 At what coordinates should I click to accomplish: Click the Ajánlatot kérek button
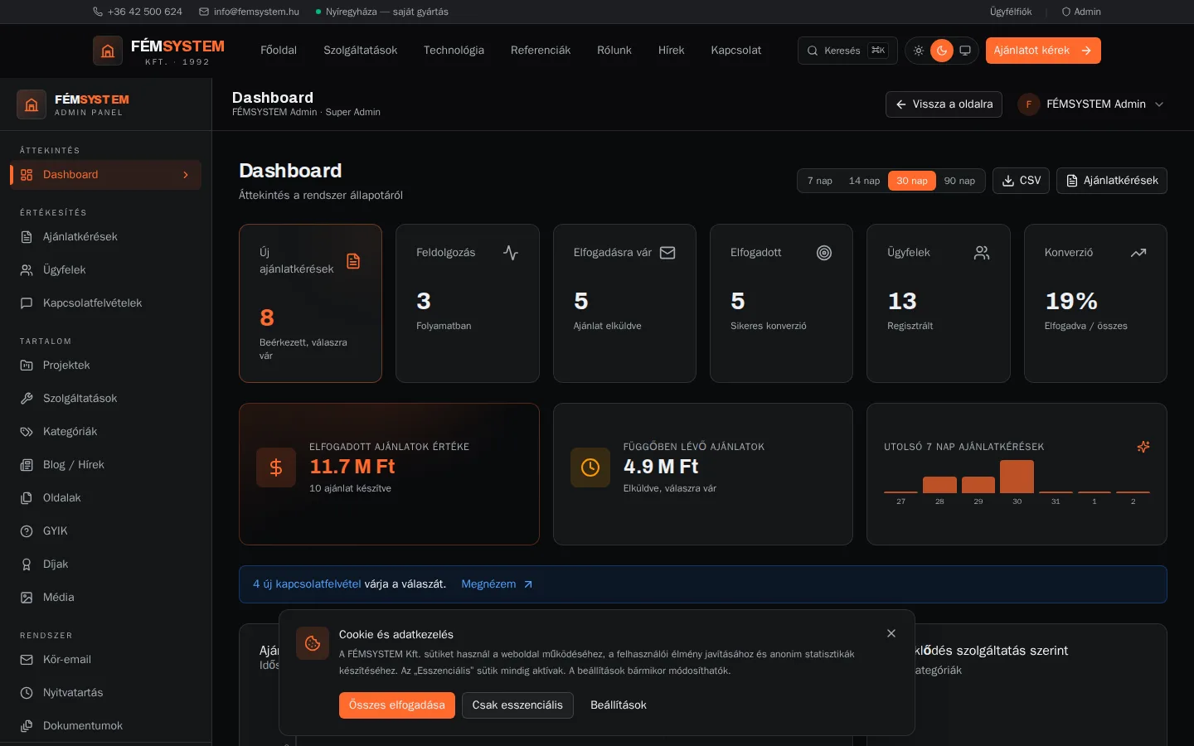coord(1043,51)
